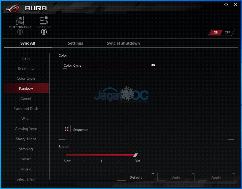Choose the Starry-Night effect
Screen dimensions: 242x189
tap(26, 139)
